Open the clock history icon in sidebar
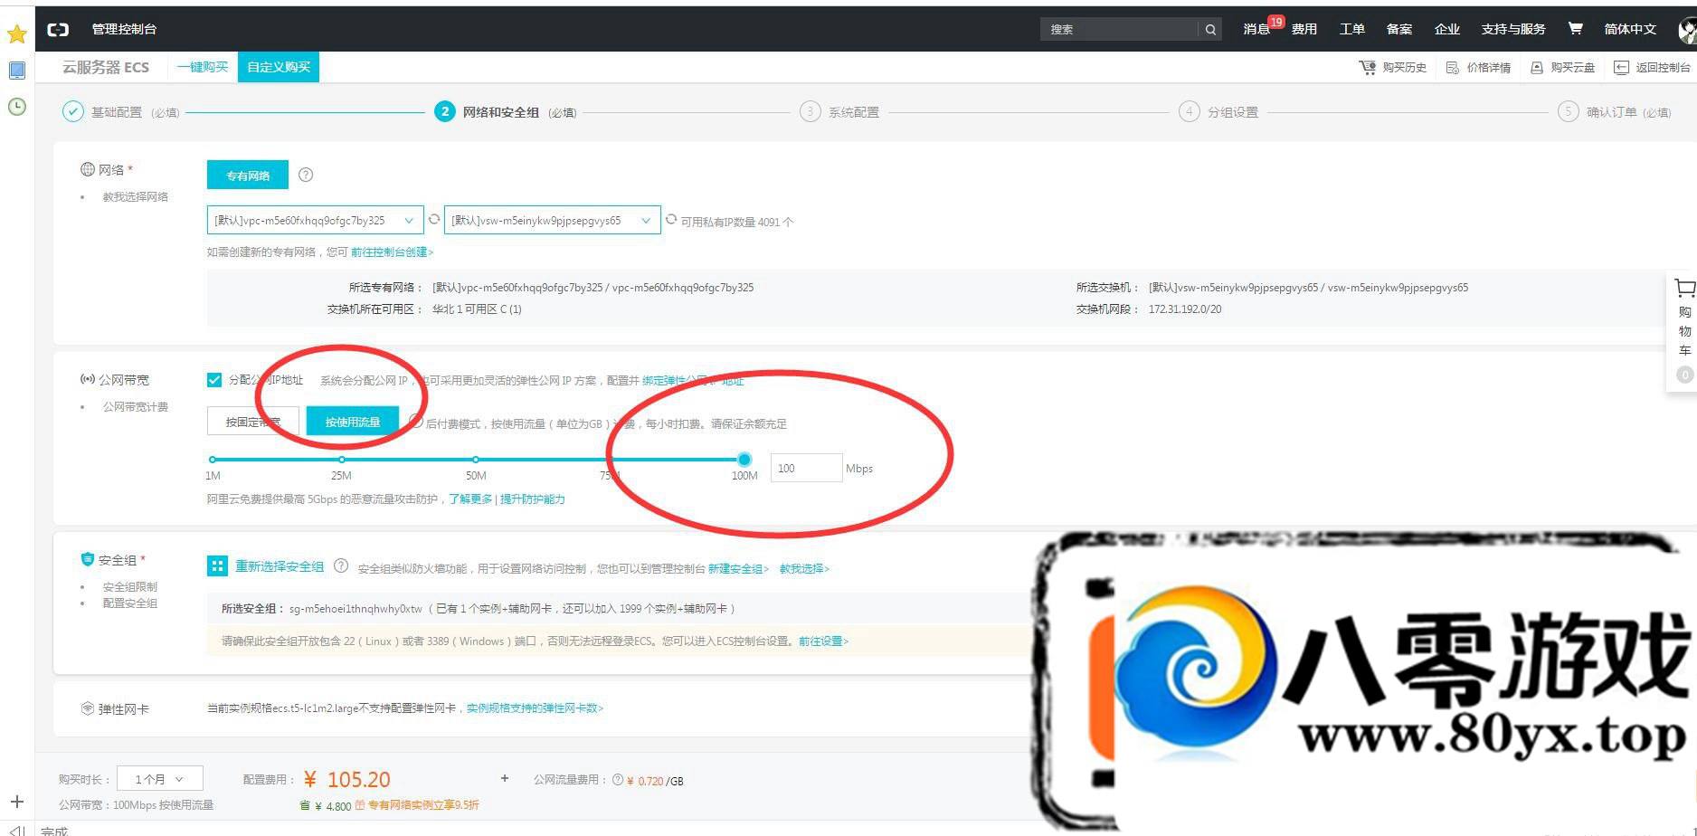The image size is (1697, 836). point(16,107)
